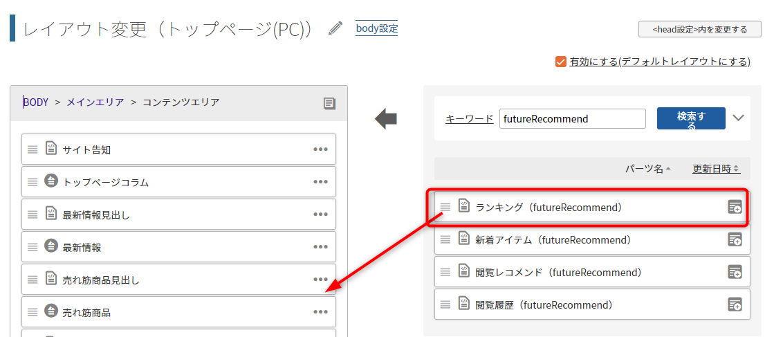The width and height of the screenshot is (765, 337).
Task: Click the document icon in the コンテンツエリア header
Action: pyautogui.click(x=329, y=103)
